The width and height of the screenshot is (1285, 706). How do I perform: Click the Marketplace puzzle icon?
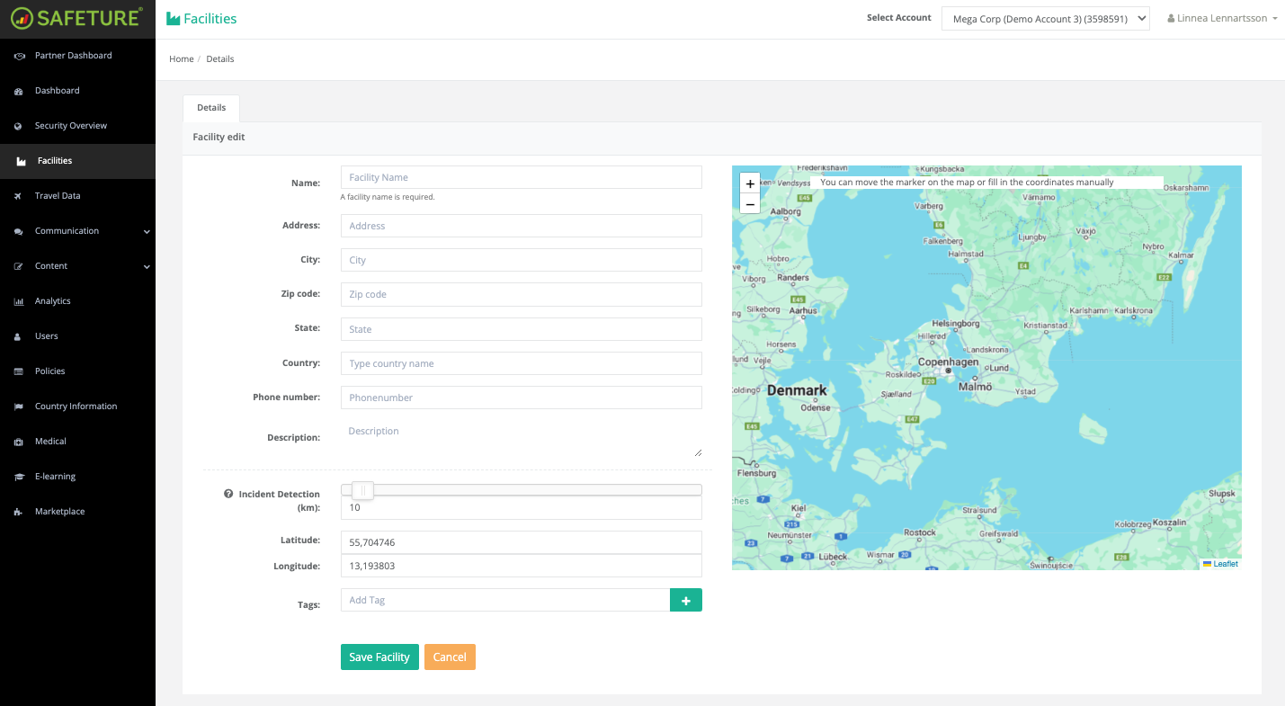coord(19,512)
